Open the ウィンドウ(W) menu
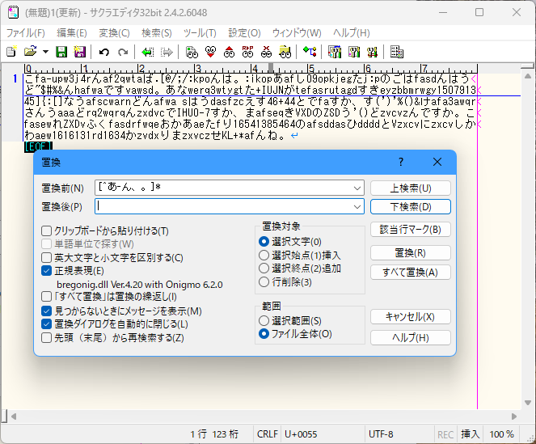Screen dimensions: 536x444 point(297,33)
